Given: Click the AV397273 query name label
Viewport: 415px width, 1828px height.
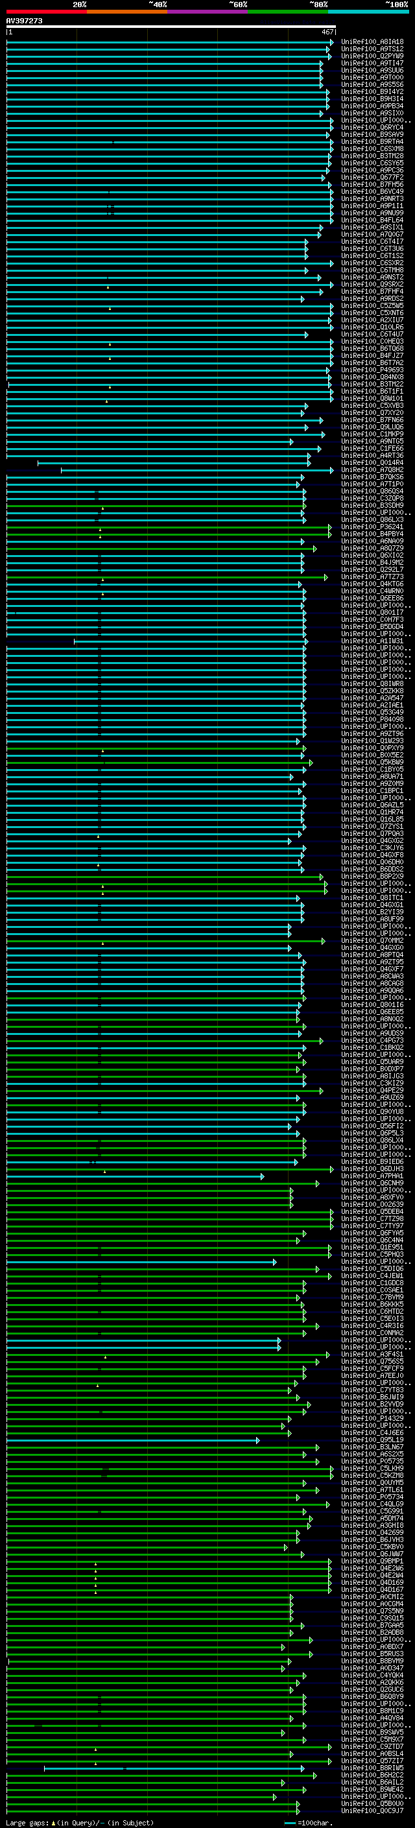Looking at the screenshot, I should (24, 21).
